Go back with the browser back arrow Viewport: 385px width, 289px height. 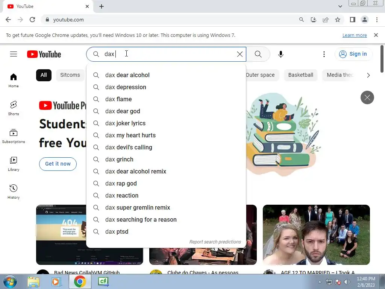pos(8,20)
